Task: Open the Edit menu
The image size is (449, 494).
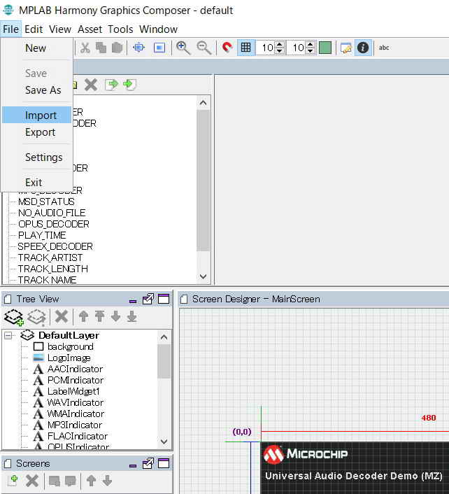Action: point(34,29)
